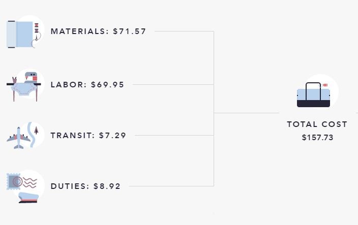
Task: Click the dark handle of the duffel bag
Action: tap(313, 91)
